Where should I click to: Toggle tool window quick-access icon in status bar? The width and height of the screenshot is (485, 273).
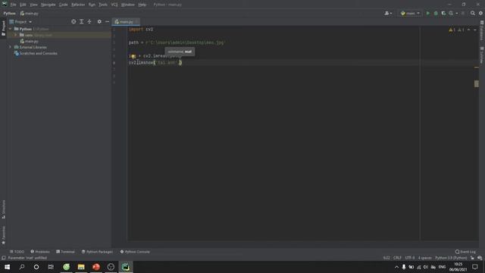pos(3,258)
